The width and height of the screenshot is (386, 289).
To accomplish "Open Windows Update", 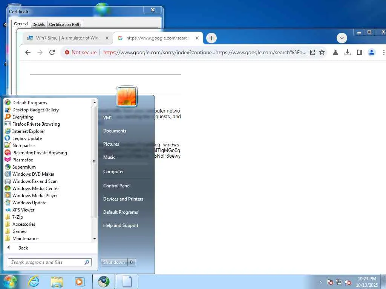I will [x=26, y=203].
